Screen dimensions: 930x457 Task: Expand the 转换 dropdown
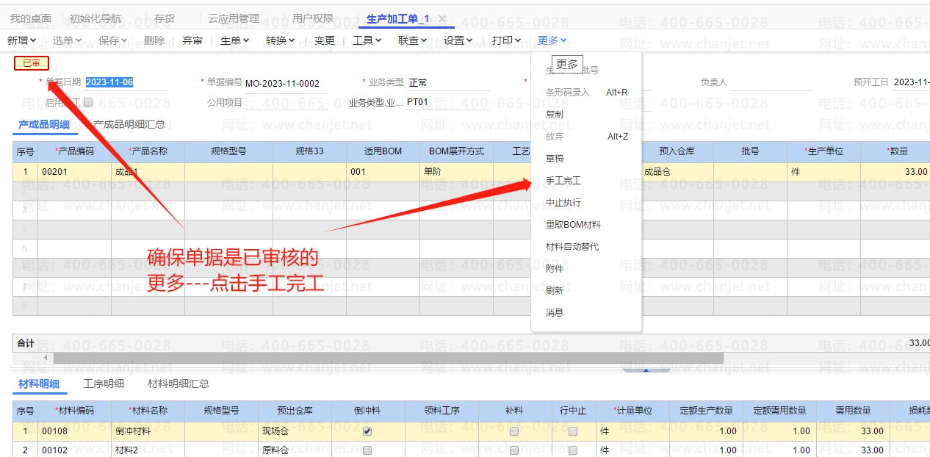281,40
